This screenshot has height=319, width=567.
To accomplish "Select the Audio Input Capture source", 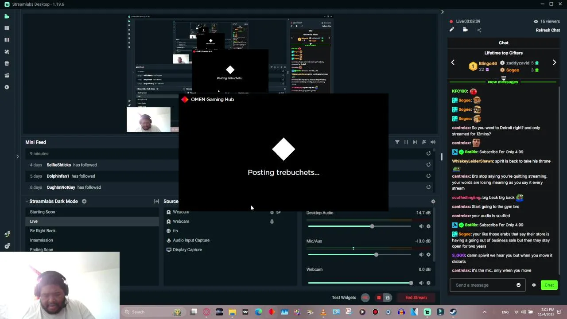I will point(230,240).
